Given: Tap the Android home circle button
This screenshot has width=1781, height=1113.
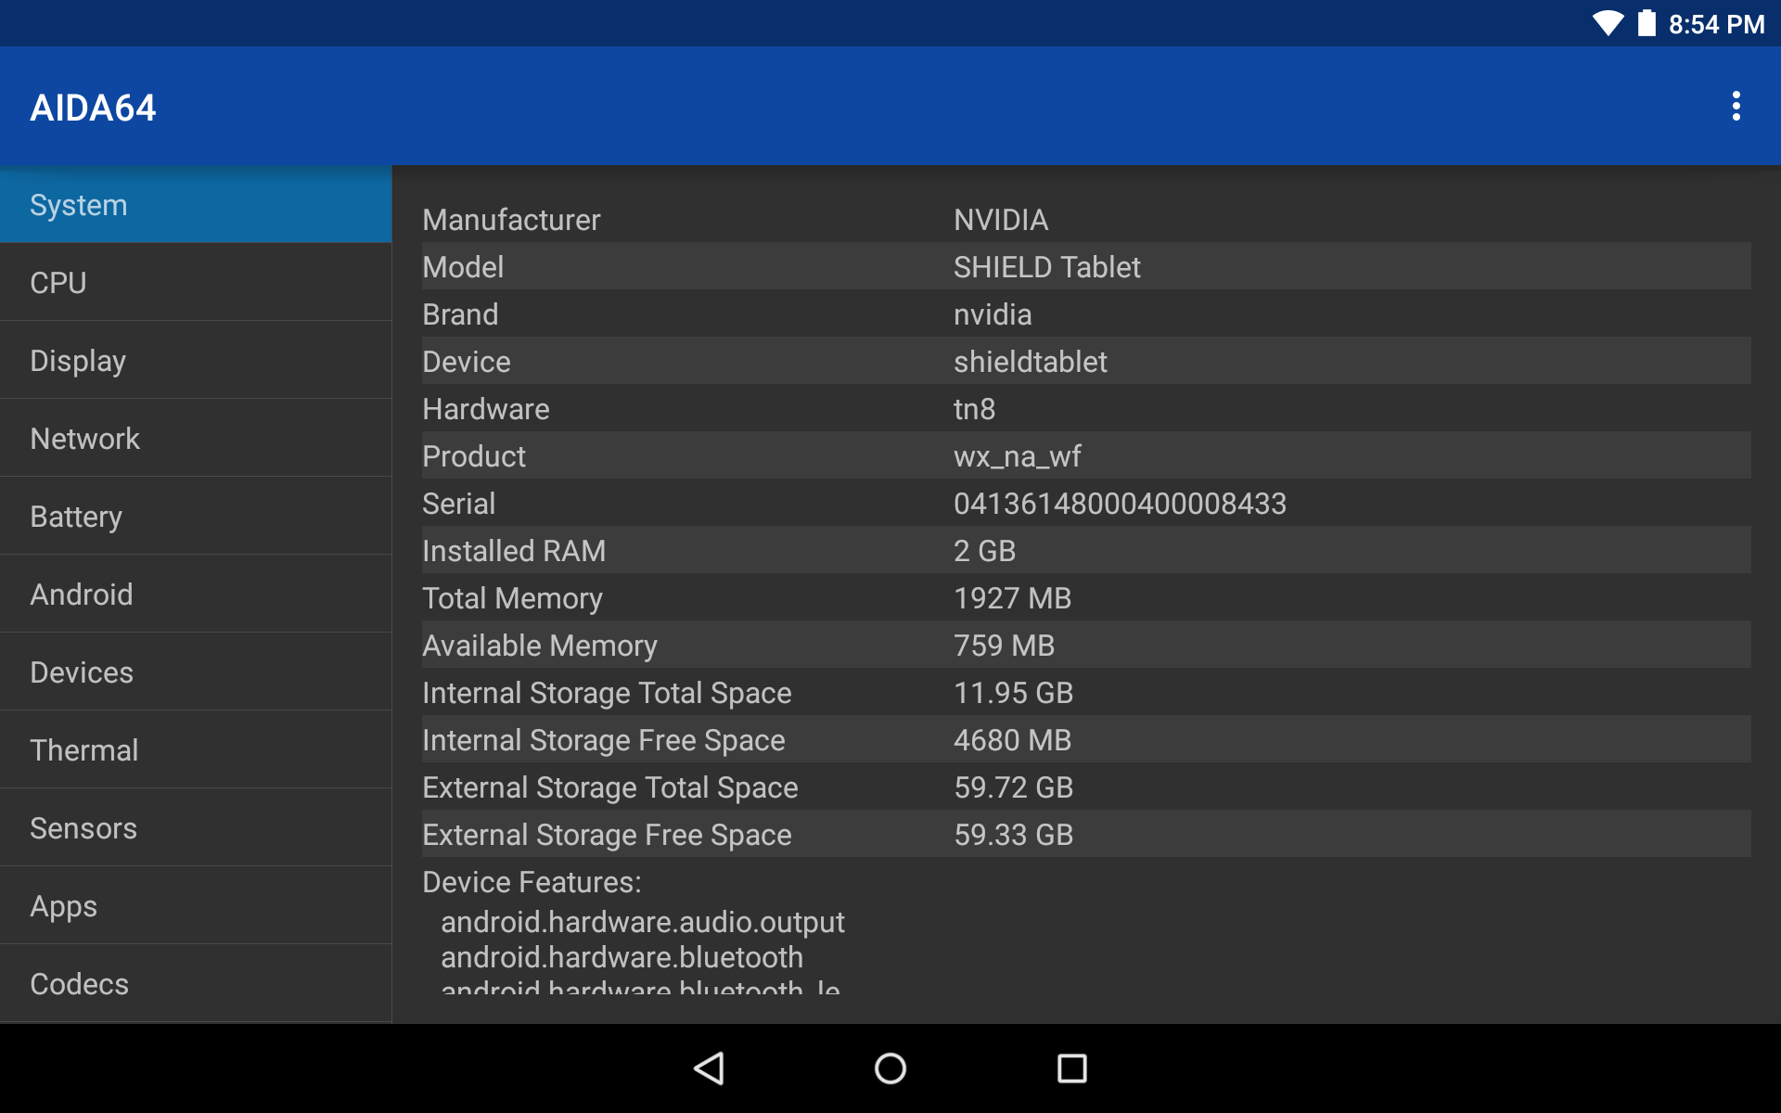Looking at the screenshot, I should [x=890, y=1068].
